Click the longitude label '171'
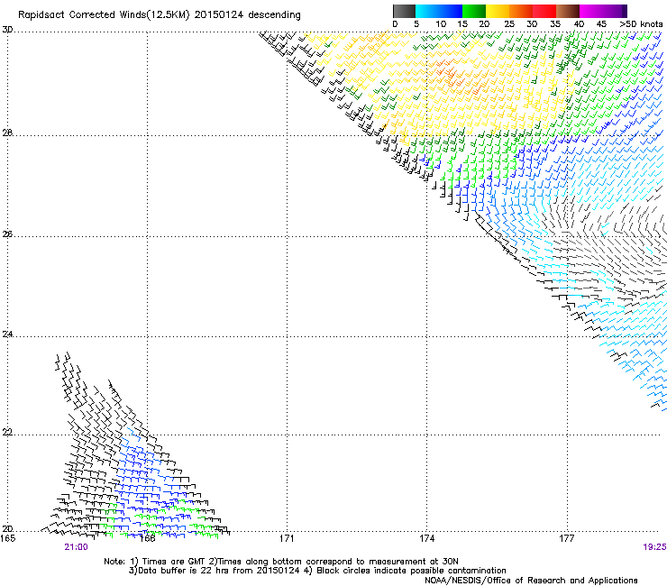 tap(287, 538)
